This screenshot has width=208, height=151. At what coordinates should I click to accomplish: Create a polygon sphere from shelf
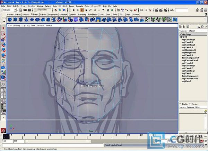(10, 19)
